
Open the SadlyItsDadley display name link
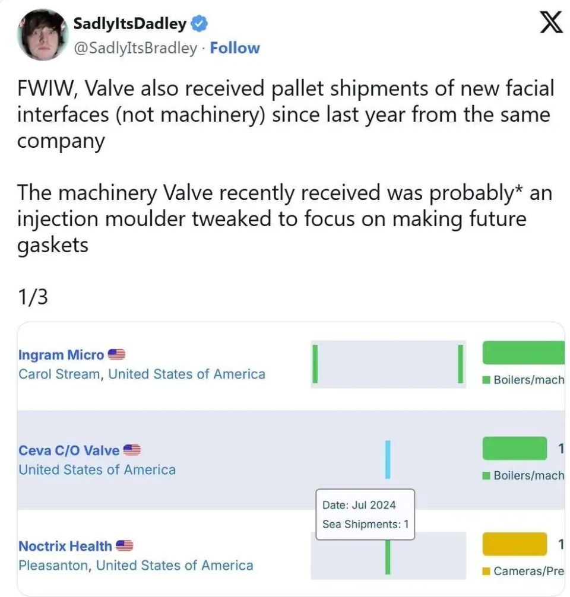129,24
